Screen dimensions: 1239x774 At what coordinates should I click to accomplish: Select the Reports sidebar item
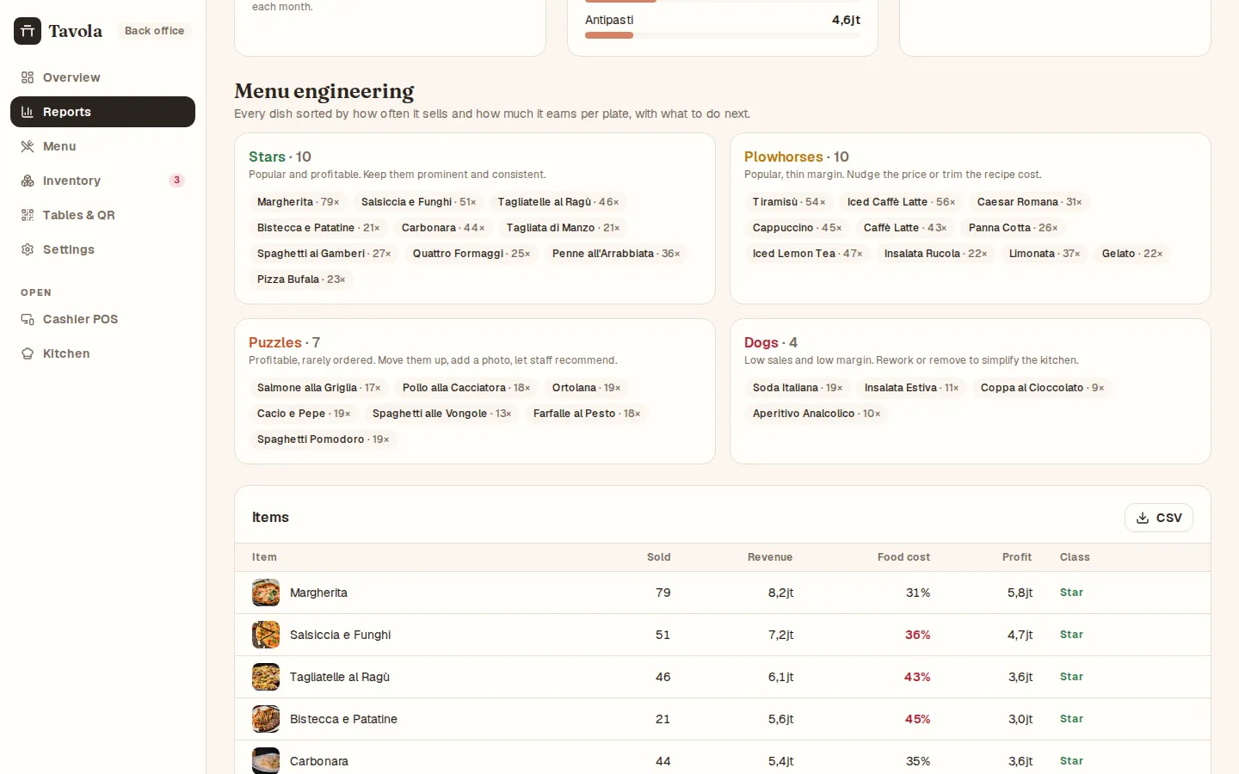pos(102,112)
